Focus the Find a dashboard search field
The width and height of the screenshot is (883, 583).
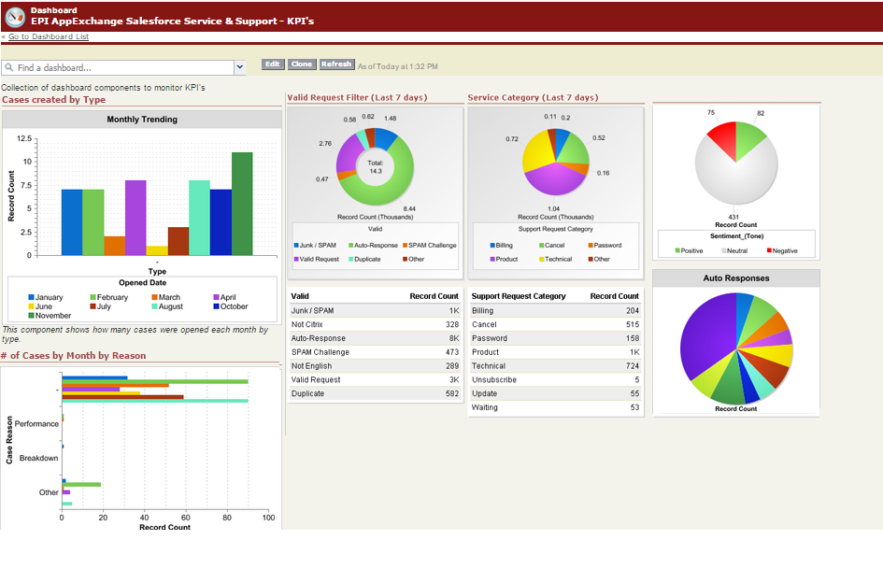pyautogui.click(x=118, y=67)
